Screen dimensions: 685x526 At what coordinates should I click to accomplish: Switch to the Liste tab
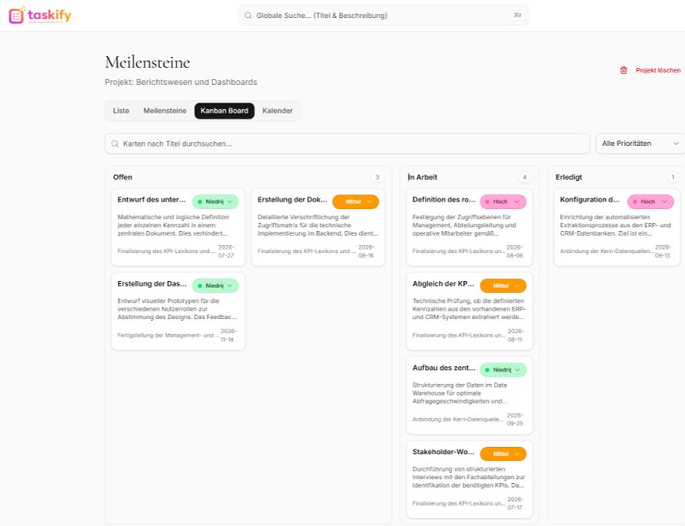pos(121,111)
